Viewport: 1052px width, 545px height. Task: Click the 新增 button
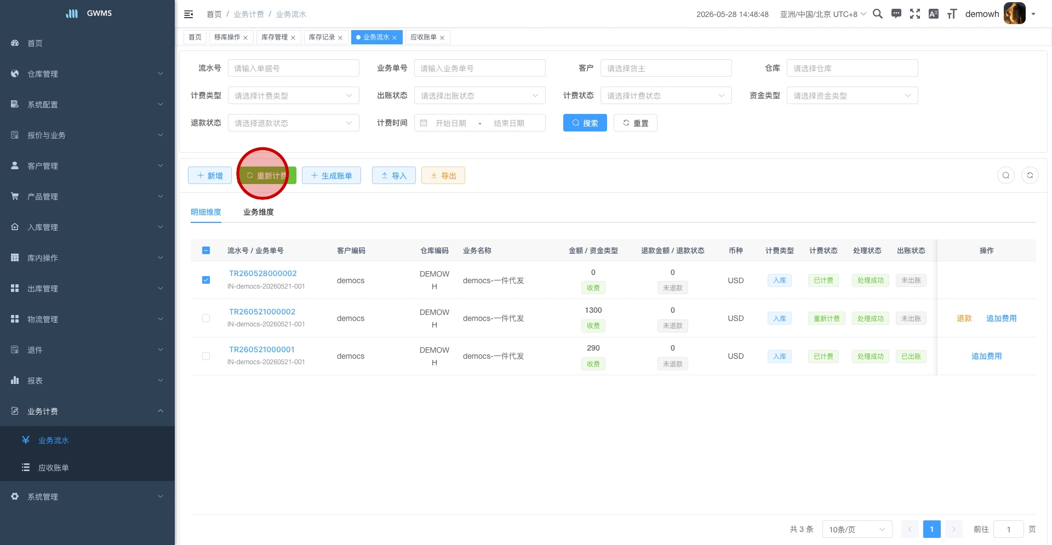210,176
